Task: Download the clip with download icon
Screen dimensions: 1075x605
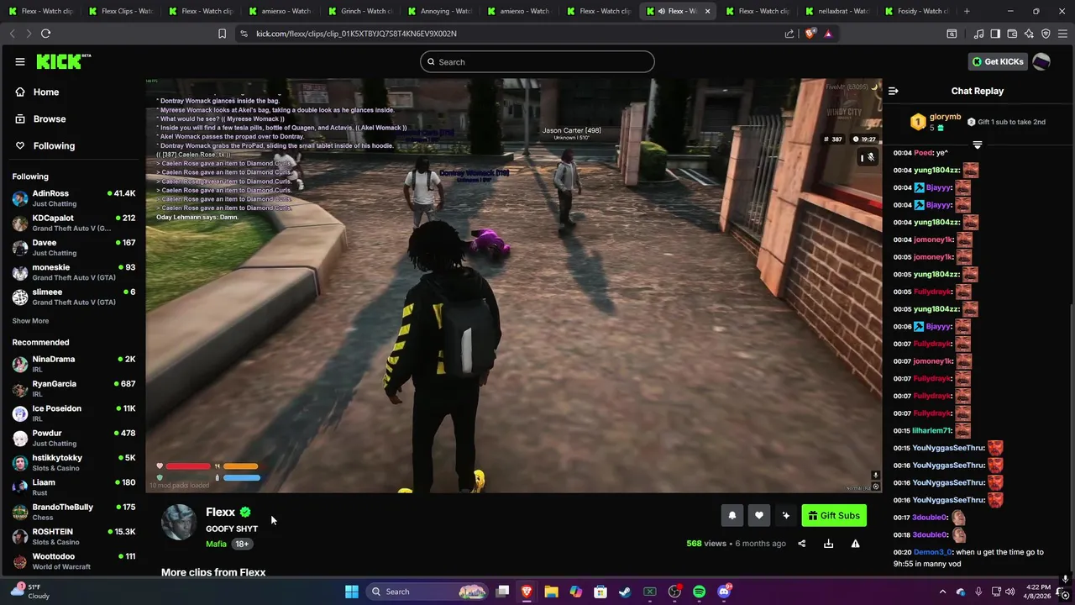Action: (x=828, y=544)
